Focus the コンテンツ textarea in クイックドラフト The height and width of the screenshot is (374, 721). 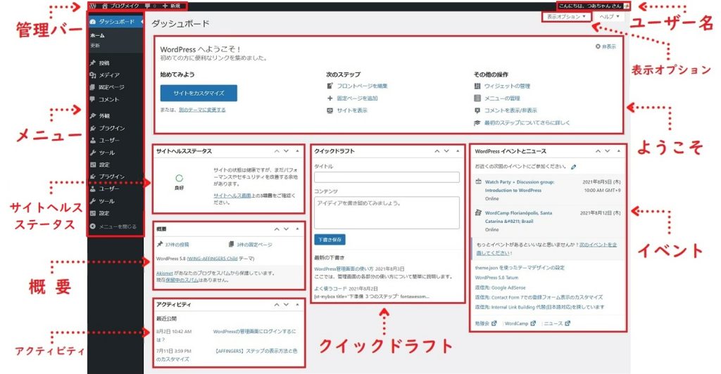(x=387, y=212)
